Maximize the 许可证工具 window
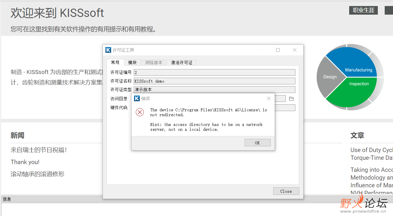 click(278, 50)
